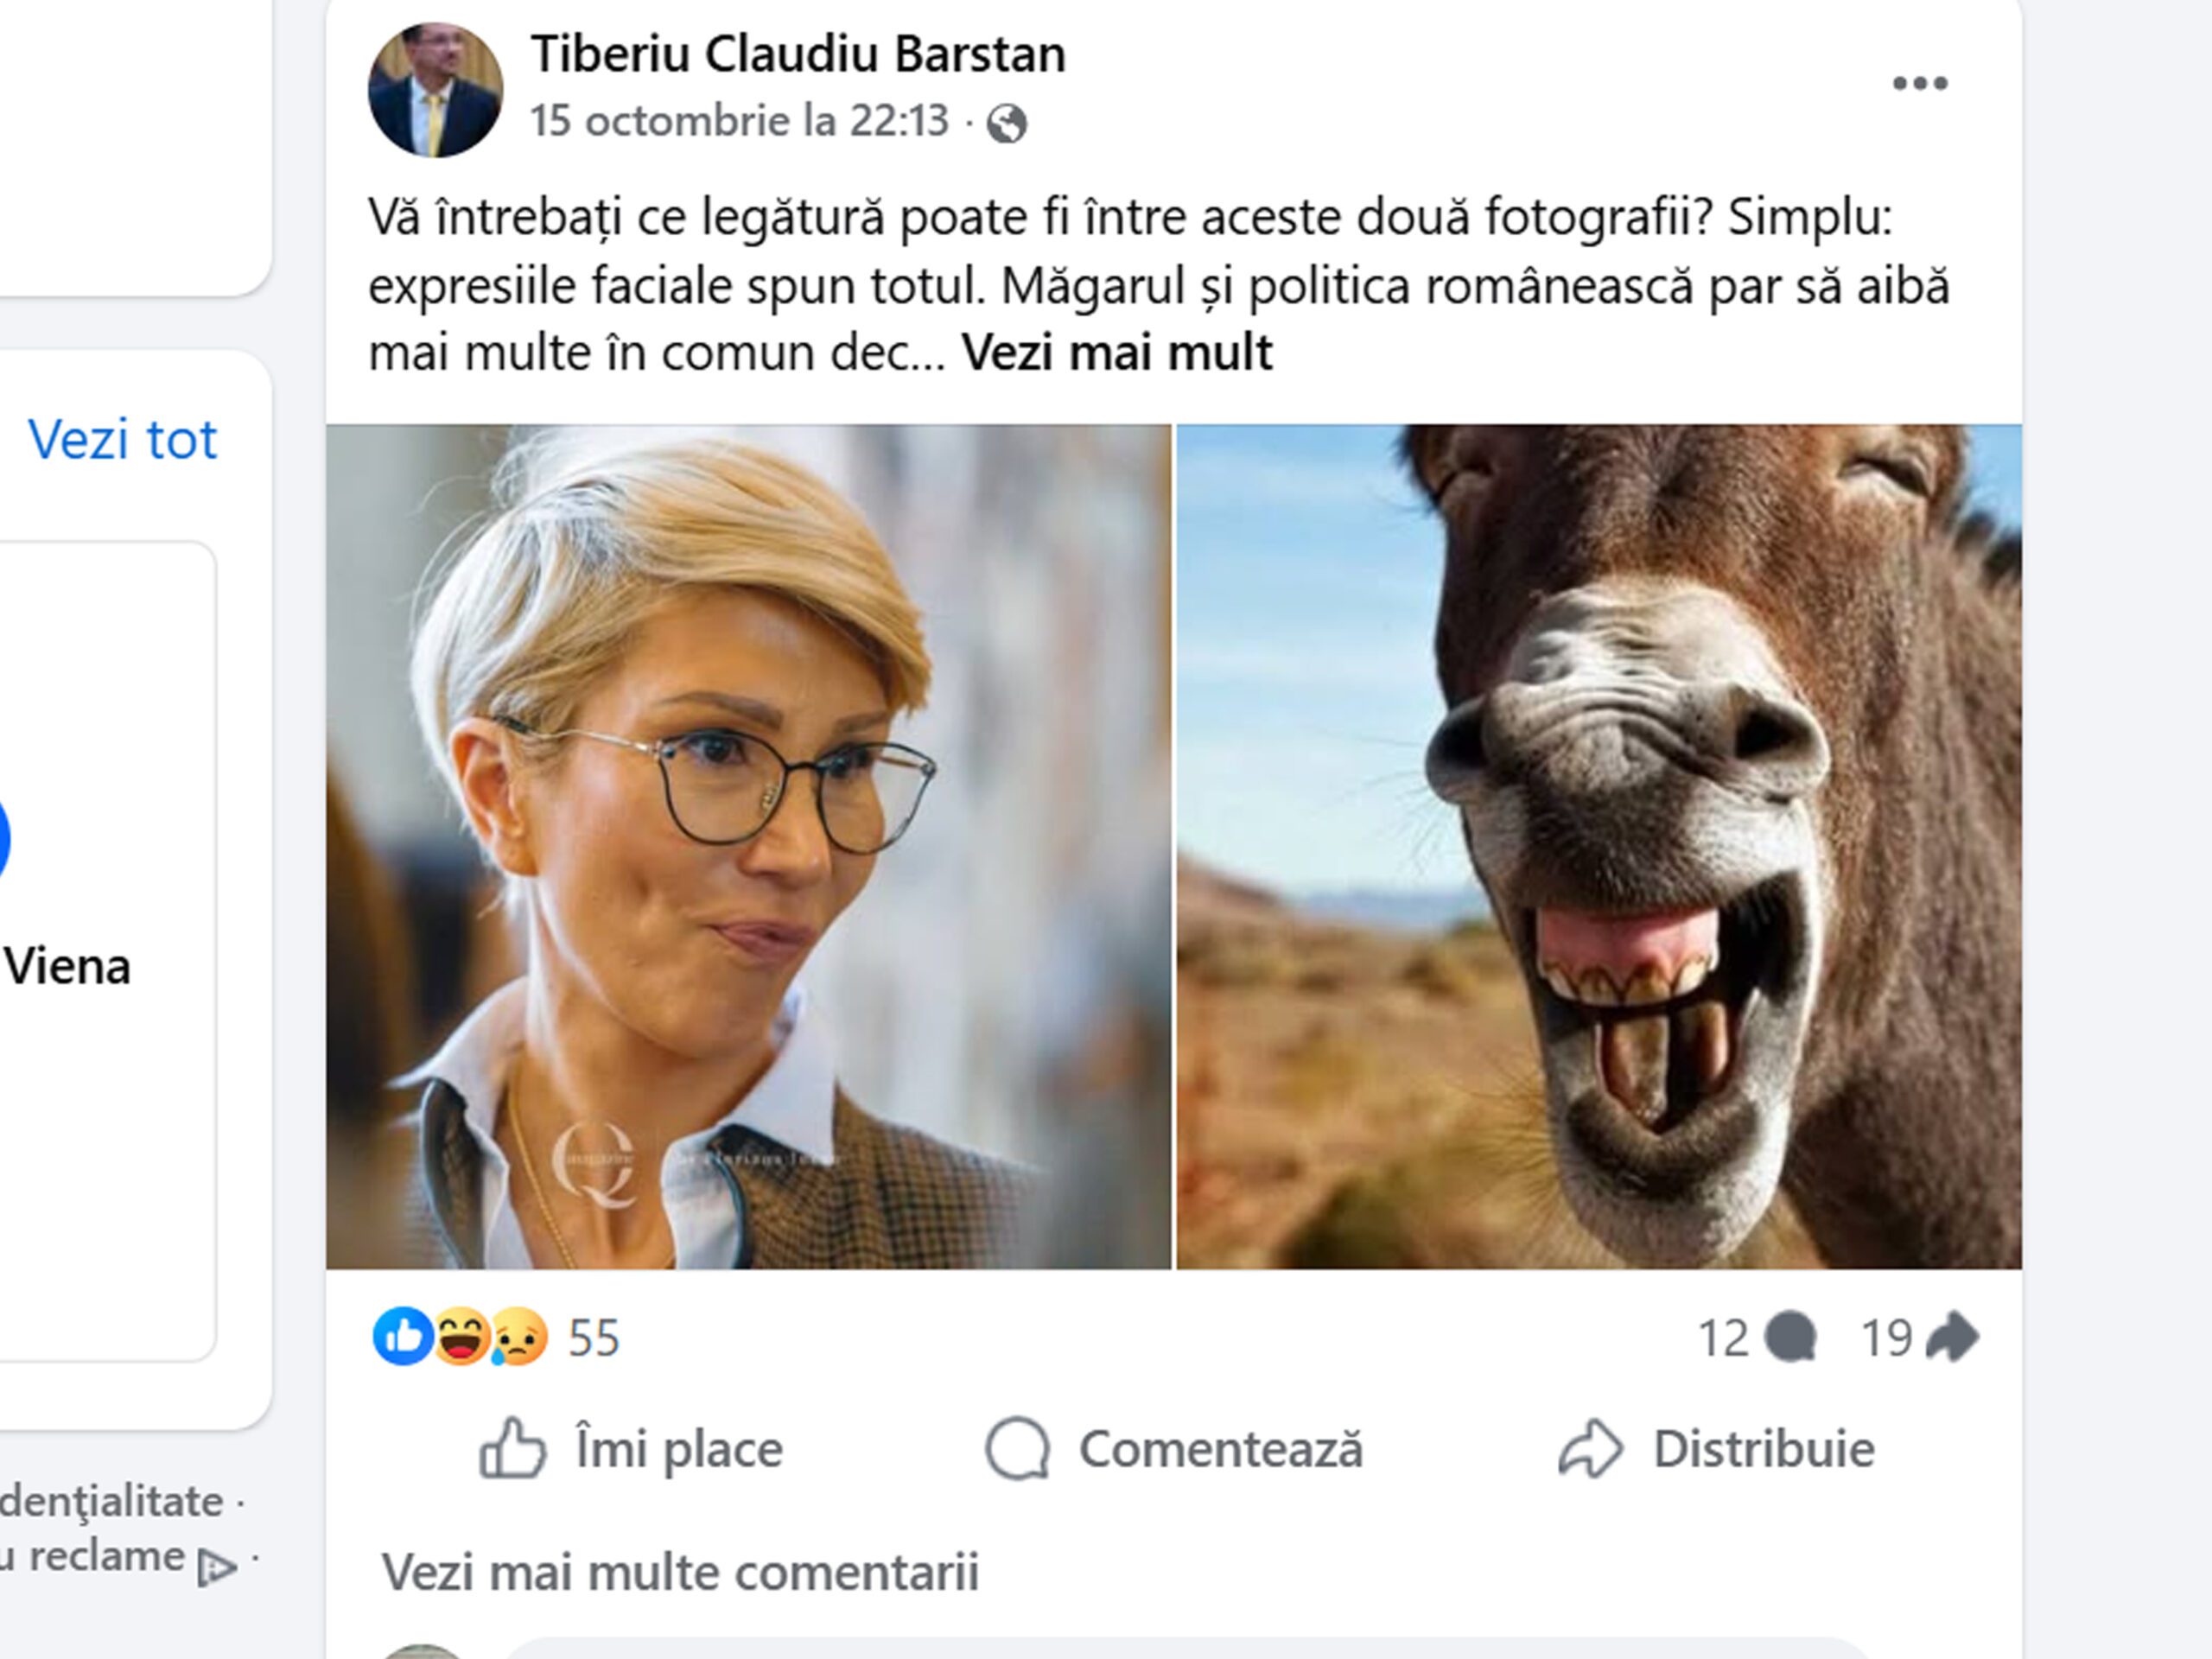Click the share arrow beside 19
Viewport: 2212px width, 1659px height.
[1950, 1338]
